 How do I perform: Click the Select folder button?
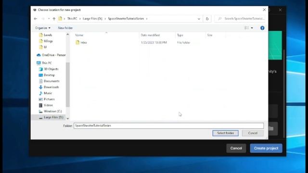pos(226,133)
